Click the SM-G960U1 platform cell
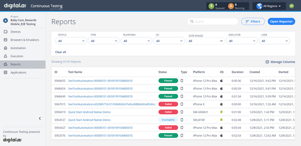301x146 pixels. click(x=201, y=112)
